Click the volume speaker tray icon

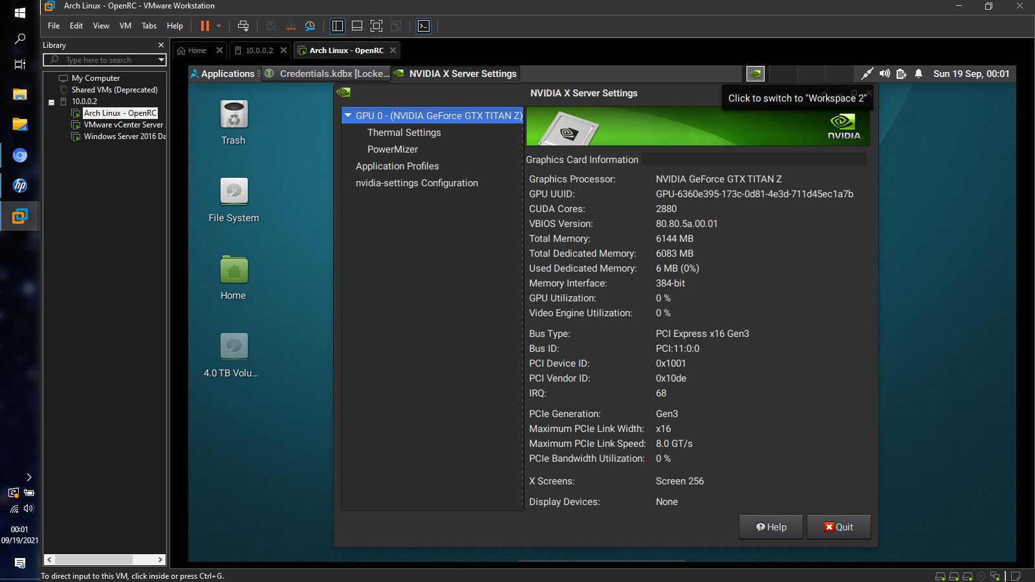884,74
